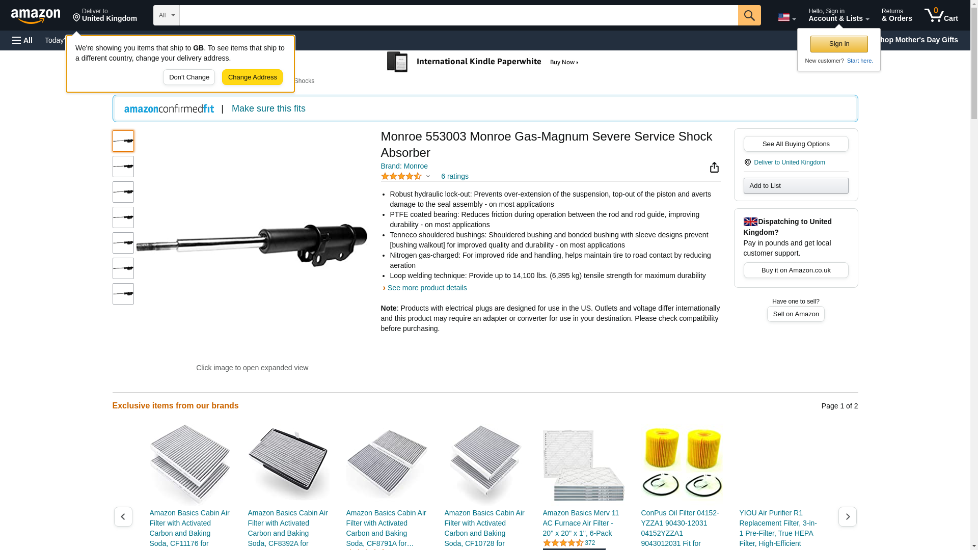Expand See more product details
Viewport: 978px width, 550px height.
(x=427, y=288)
